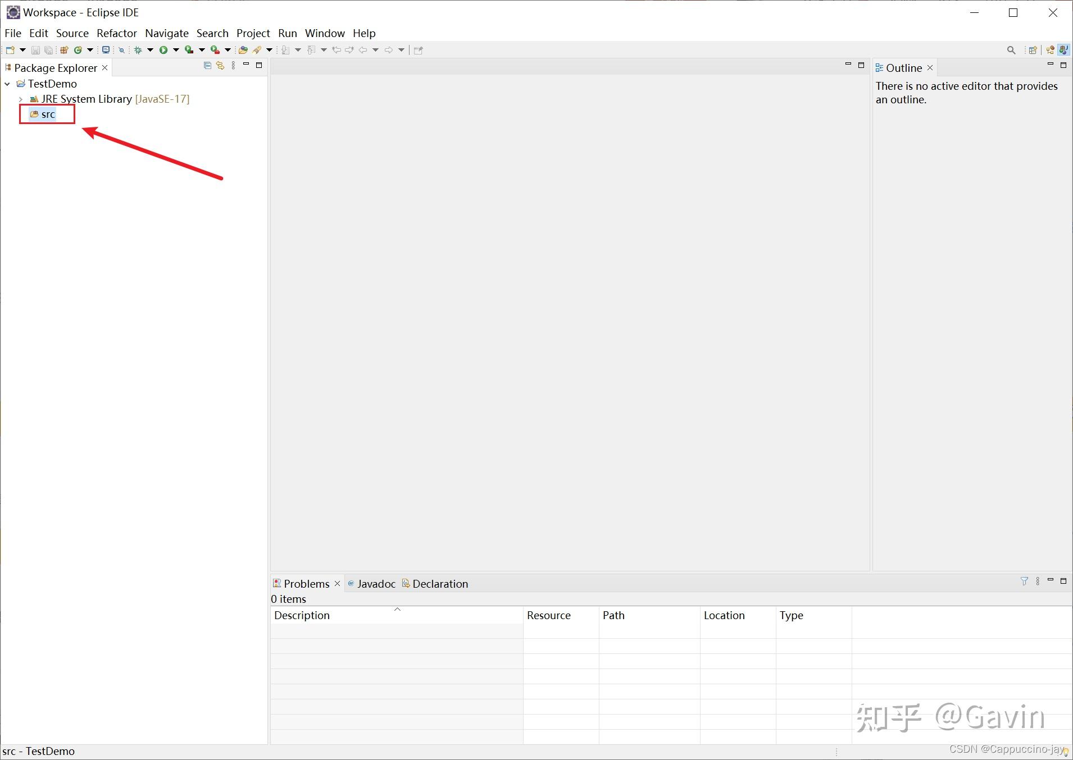Click the Open Type folder icon

tap(243, 50)
